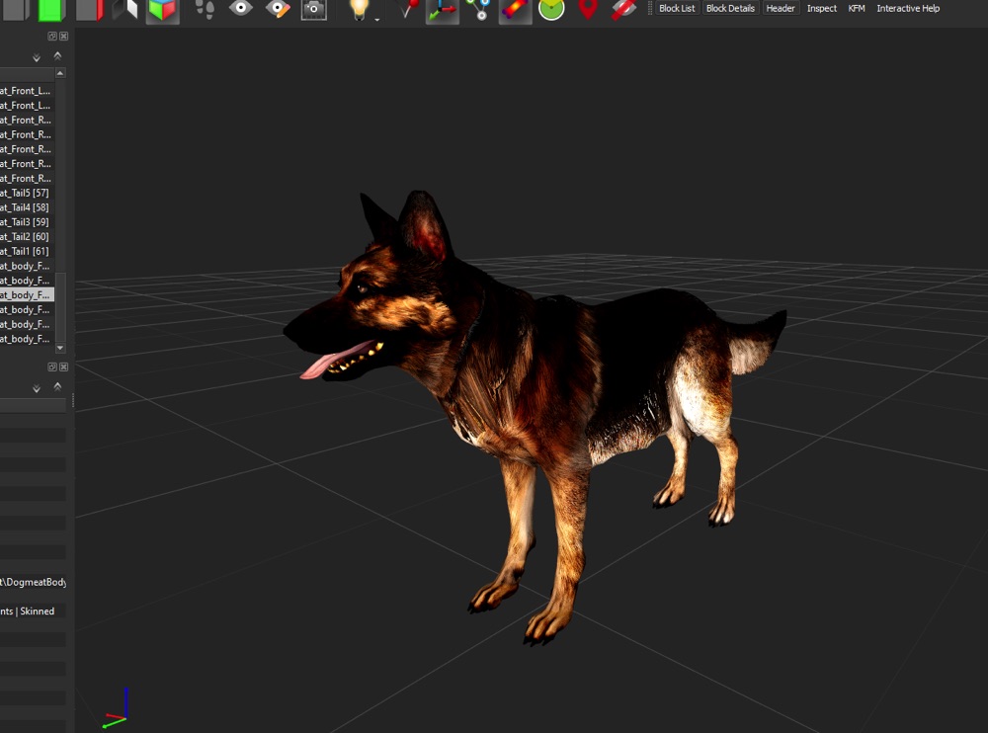Toggle lighting with the light bulb icon
This screenshot has height=733, width=988.
[x=359, y=9]
